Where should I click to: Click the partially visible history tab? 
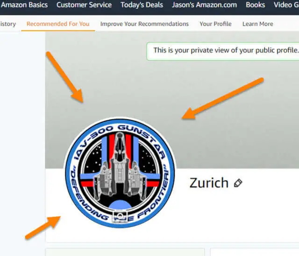8,24
